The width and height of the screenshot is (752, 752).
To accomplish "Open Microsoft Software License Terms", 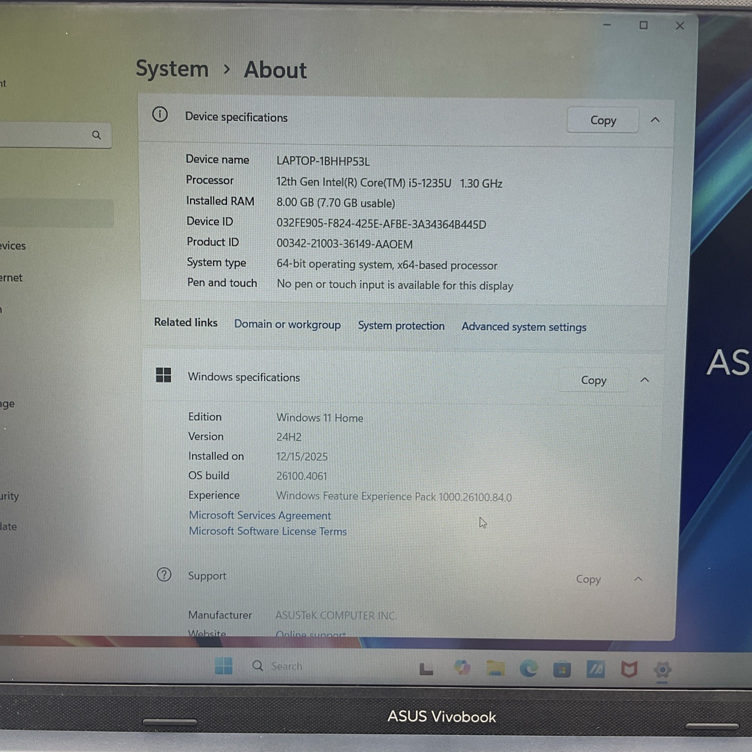I will [x=268, y=531].
